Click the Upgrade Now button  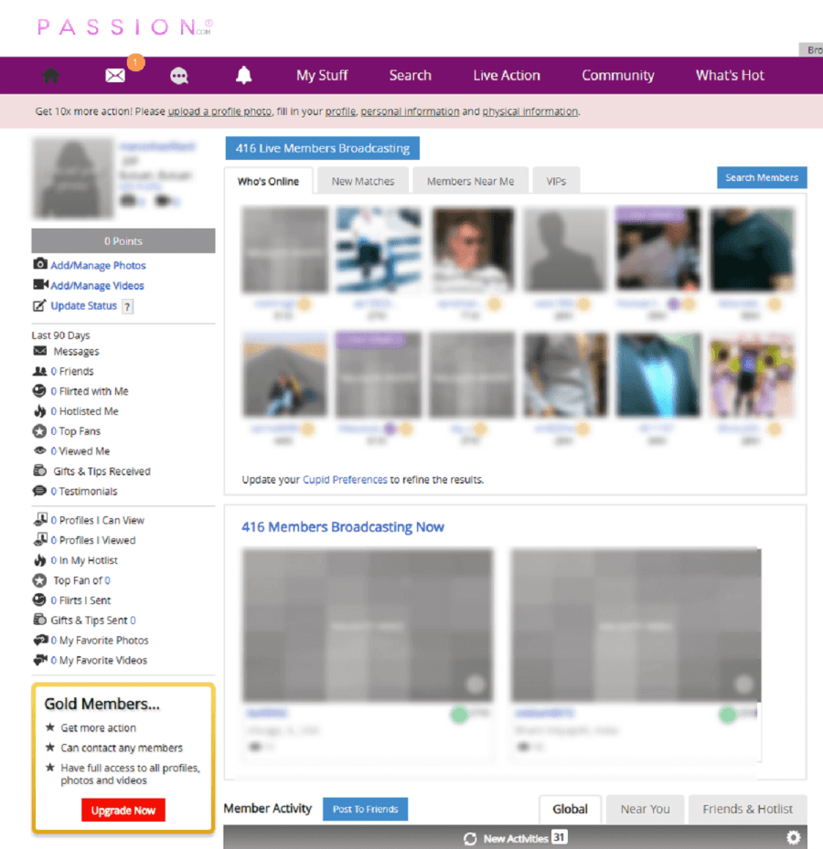point(123,810)
